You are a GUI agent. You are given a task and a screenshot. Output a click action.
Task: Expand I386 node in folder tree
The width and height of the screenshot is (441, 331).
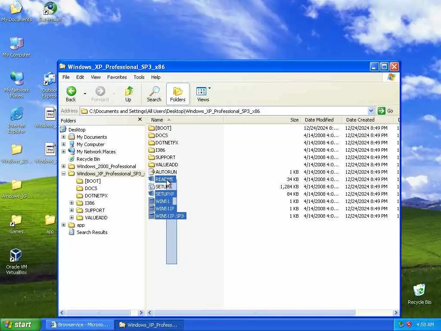[x=72, y=203]
